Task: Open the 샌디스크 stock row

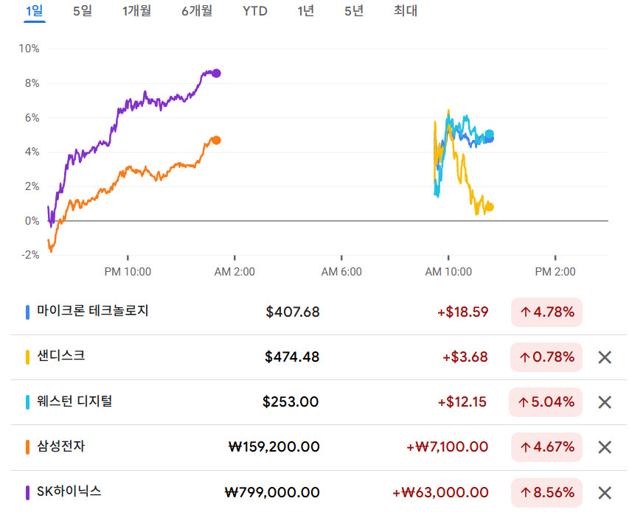Action: tap(61, 356)
